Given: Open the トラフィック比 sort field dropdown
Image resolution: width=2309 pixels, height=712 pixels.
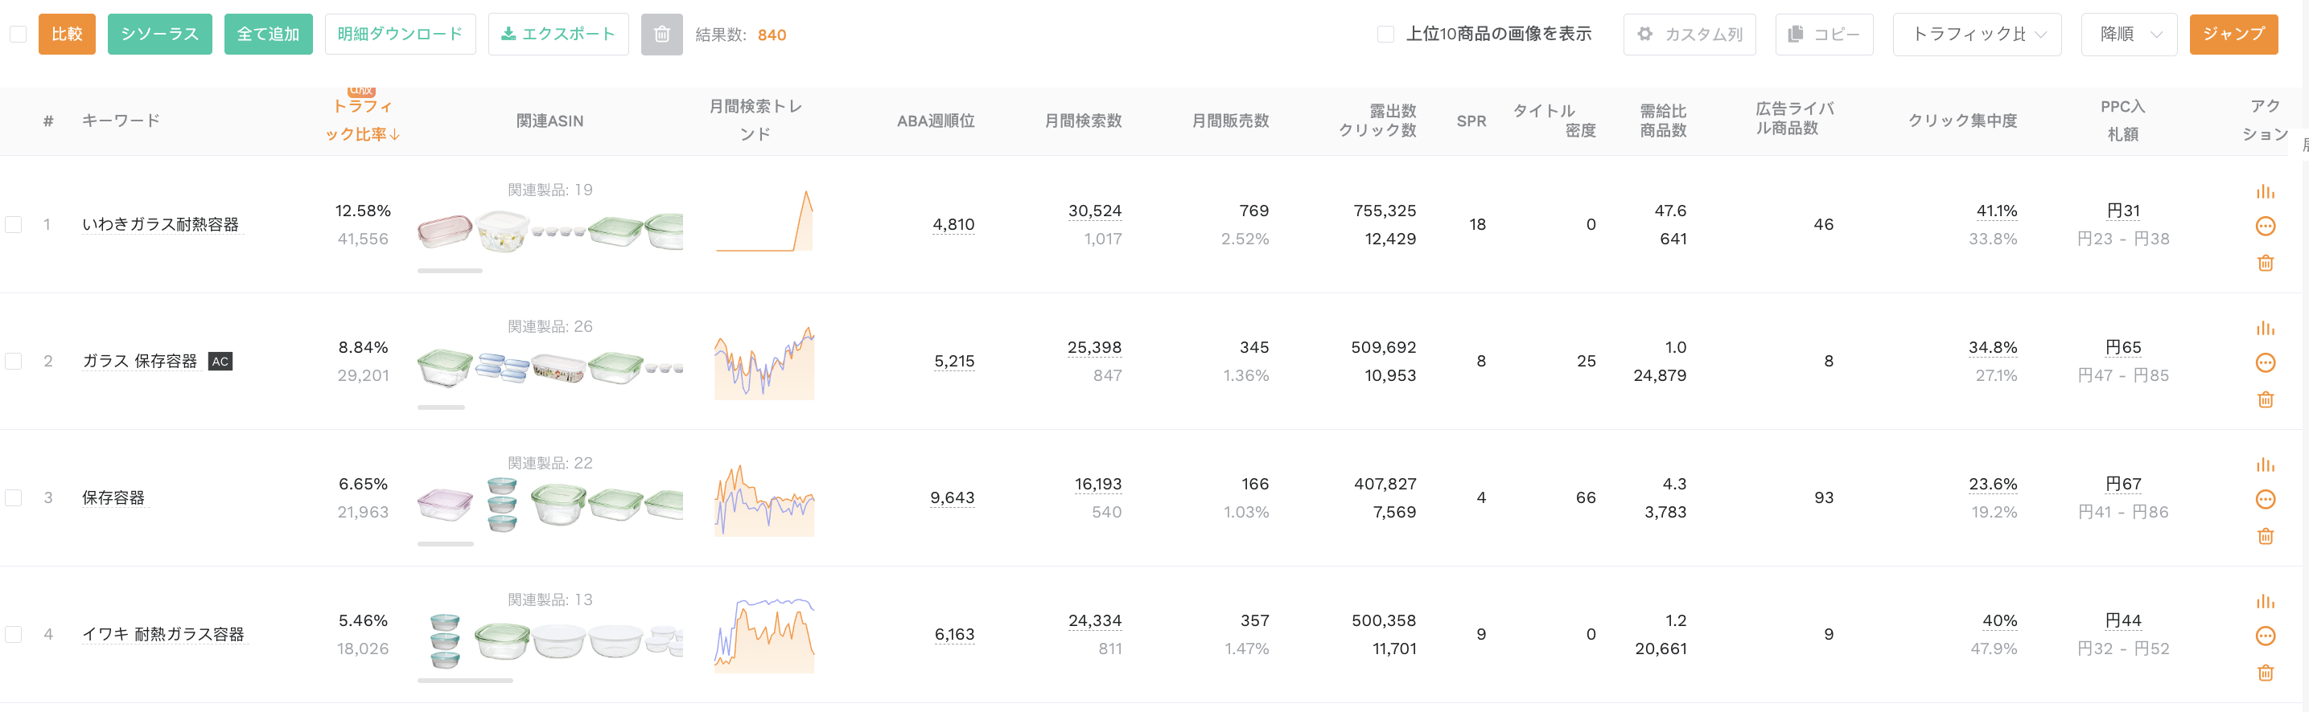Looking at the screenshot, I should point(1977,34).
